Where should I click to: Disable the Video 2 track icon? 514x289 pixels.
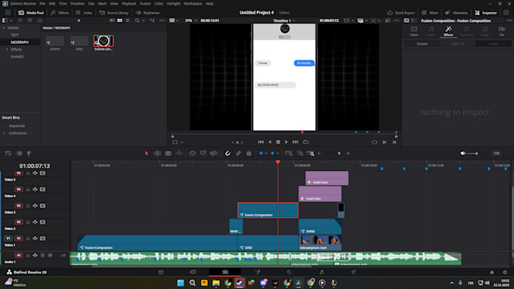[42, 222]
